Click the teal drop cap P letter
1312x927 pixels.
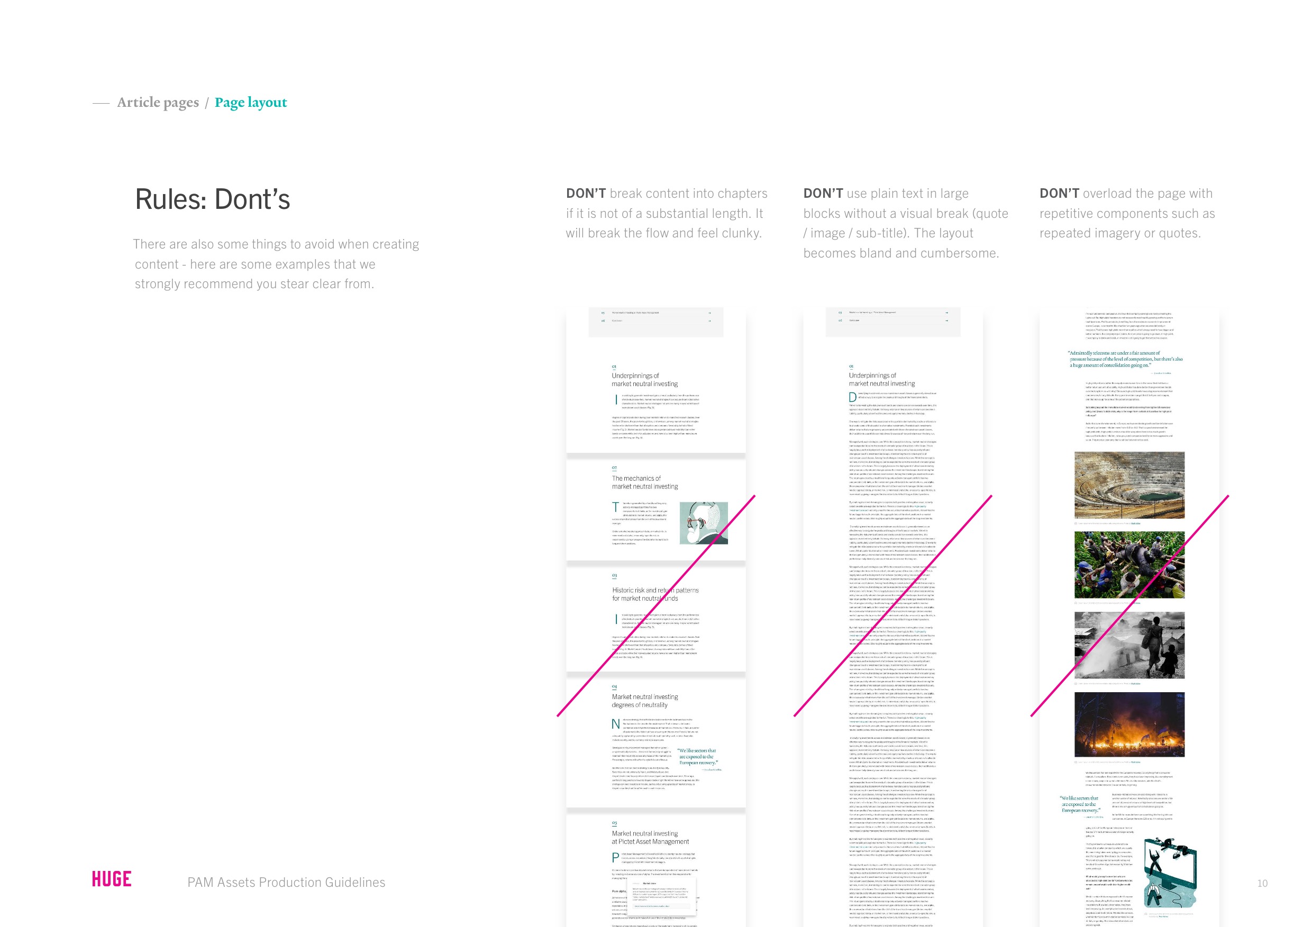click(615, 858)
